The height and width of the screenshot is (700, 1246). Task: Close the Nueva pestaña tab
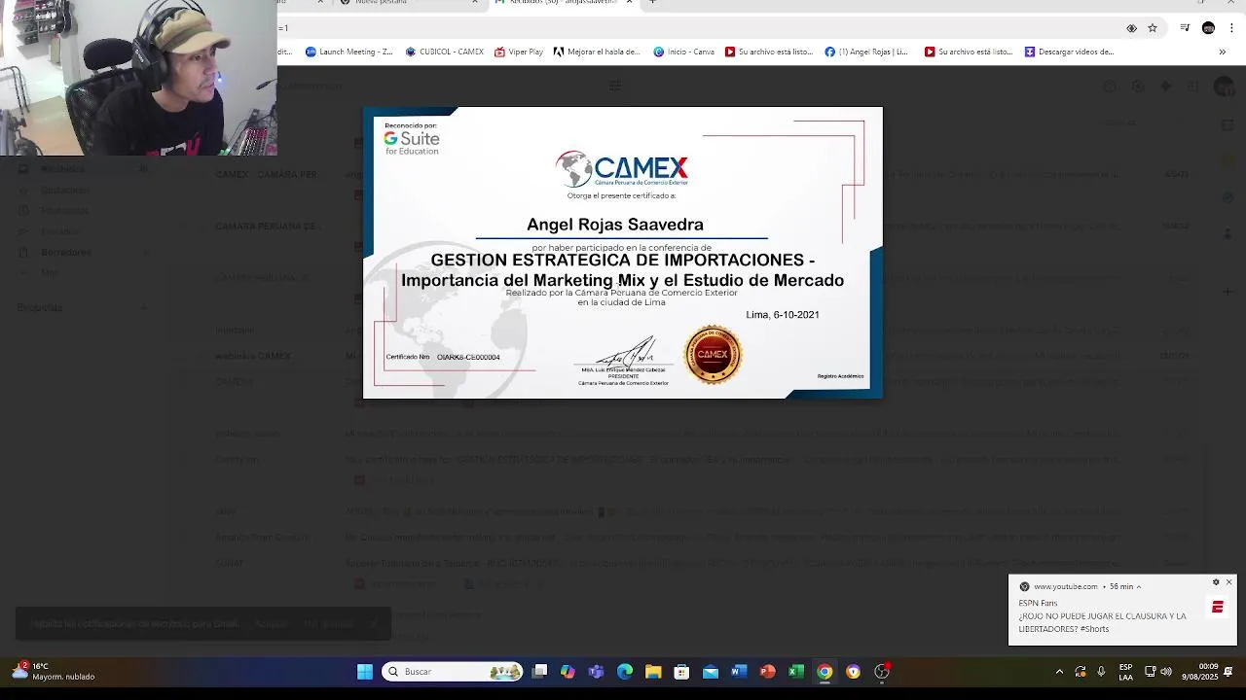click(475, 3)
